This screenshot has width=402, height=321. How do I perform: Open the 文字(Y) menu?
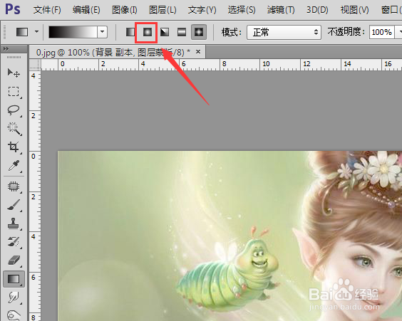tap(202, 10)
